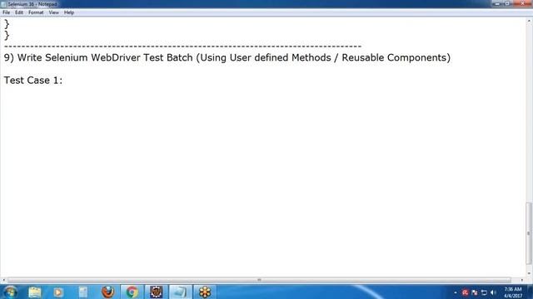Click the words 'Reusable Components)'
533x299 pixels.
396,57
